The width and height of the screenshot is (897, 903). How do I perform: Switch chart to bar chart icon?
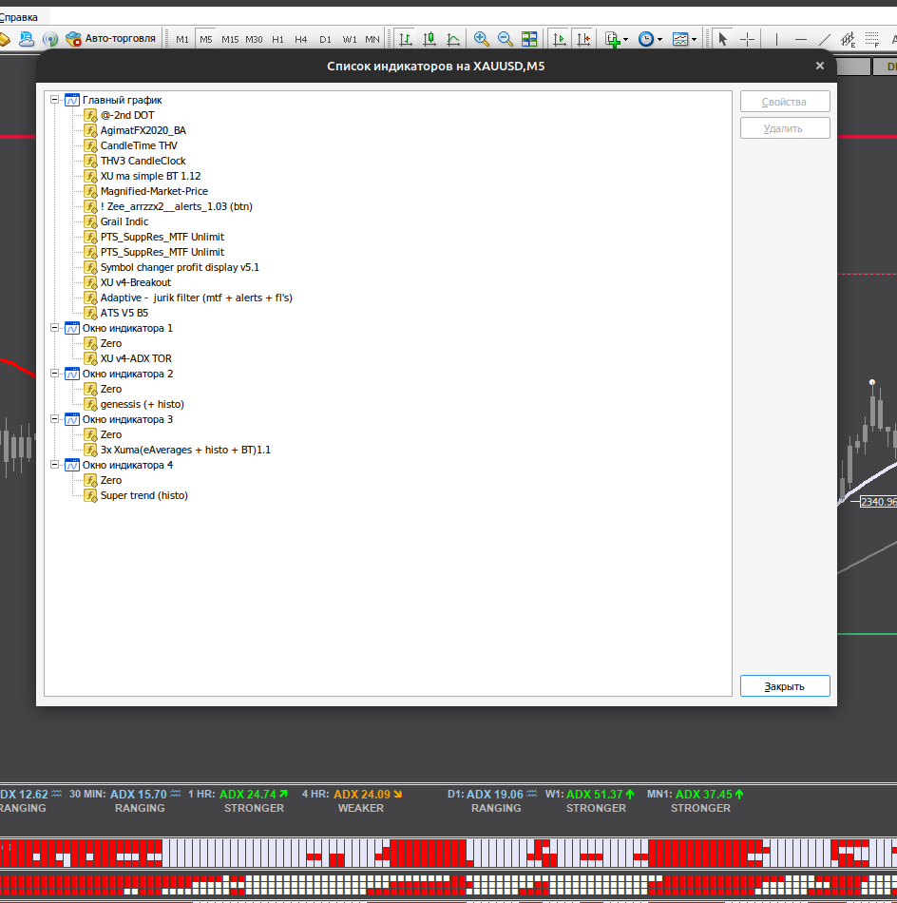click(406, 39)
